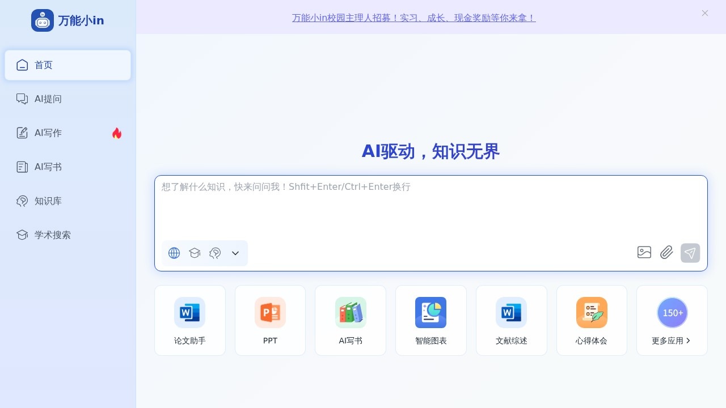Toggle web search with the globe icon

coord(174,253)
